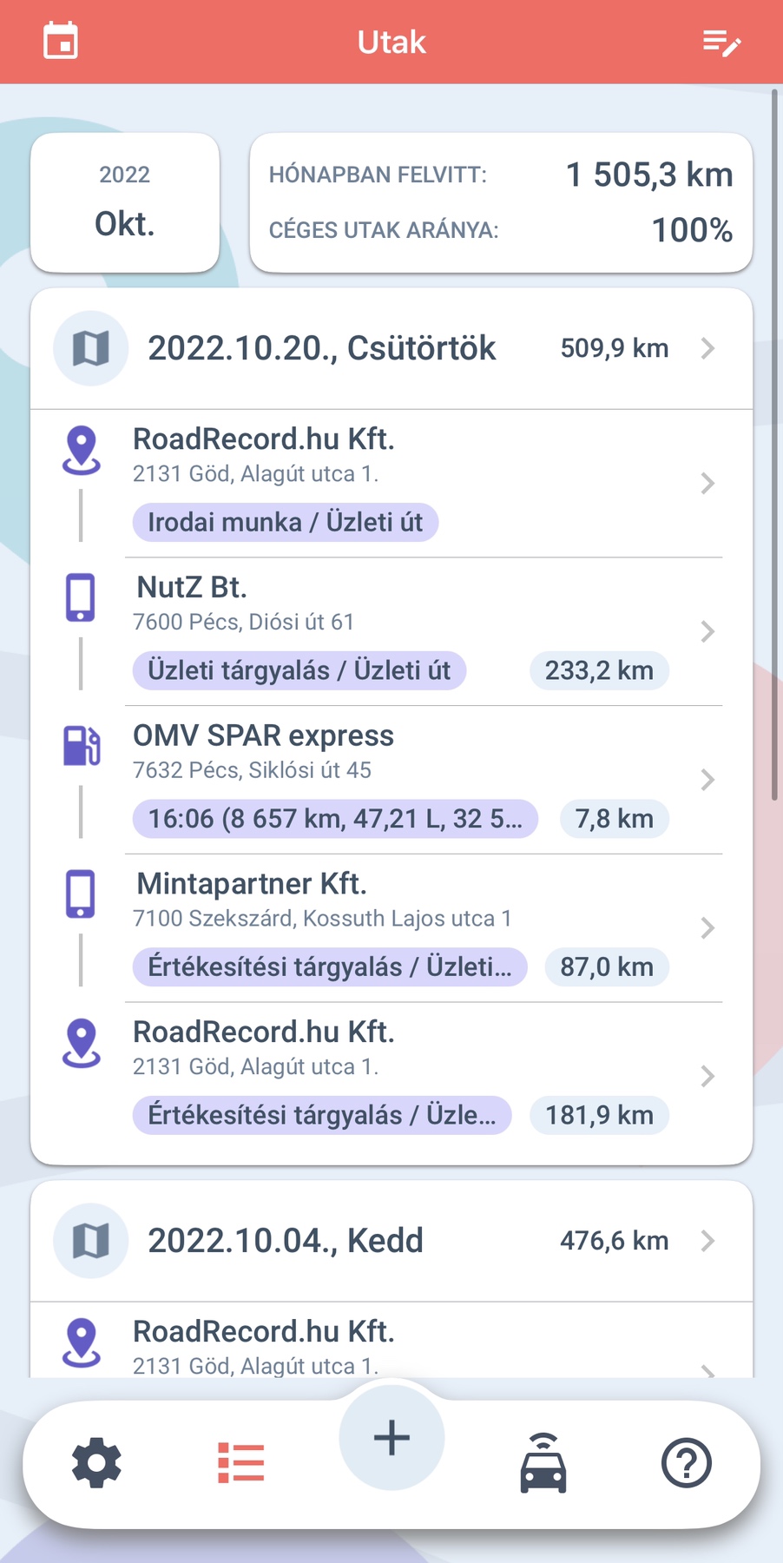Tap the fuel pump icon at OMV SPAR express

click(x=82, y=746)
